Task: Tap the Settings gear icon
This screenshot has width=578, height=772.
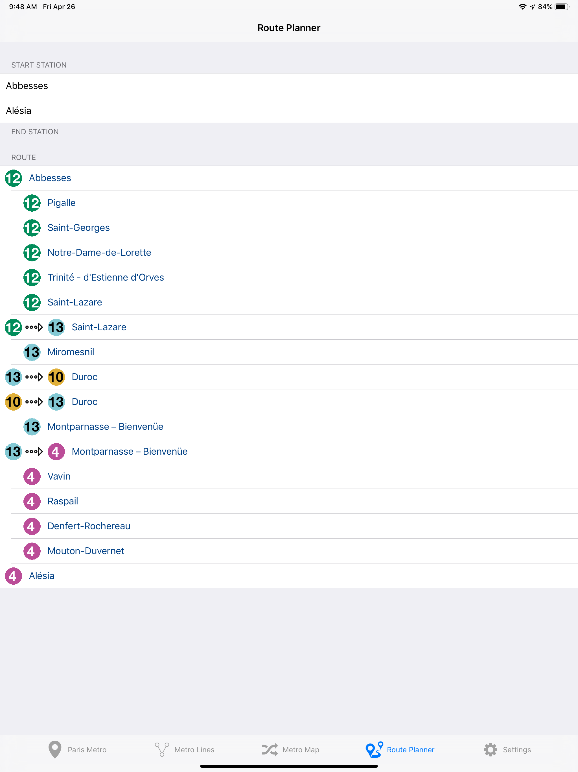Action: [x=490, y=750]
